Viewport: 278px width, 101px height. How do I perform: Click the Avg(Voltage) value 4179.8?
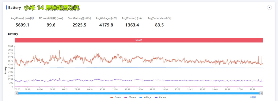pos(106,25)
